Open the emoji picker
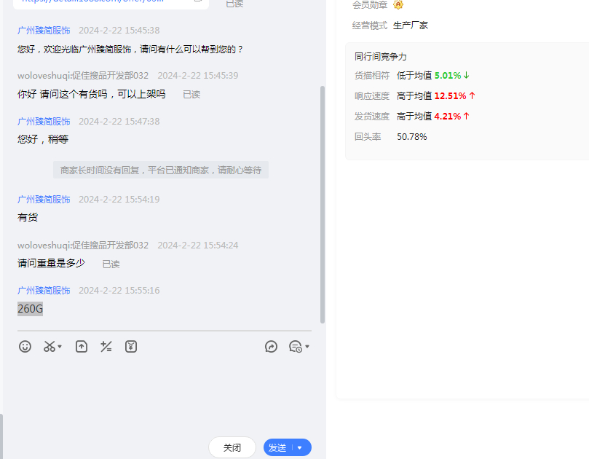 25,347
